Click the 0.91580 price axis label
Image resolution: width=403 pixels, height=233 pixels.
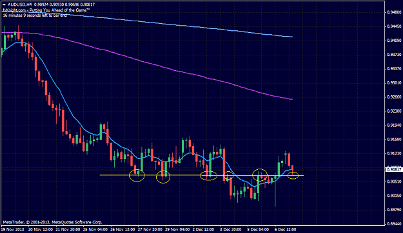click(395, 139)
